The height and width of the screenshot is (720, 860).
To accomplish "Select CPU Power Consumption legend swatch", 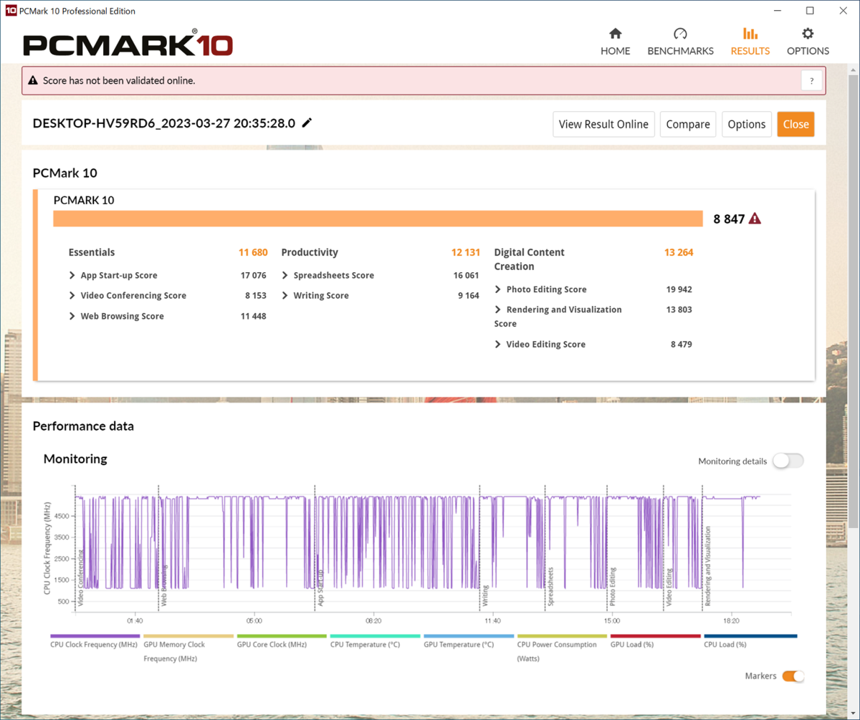I will pyautogui.click(x=562, y=636).
